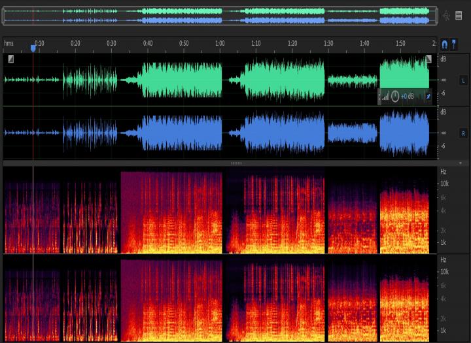Image resolution: width=471 pixels, height=343 pixels.
Task: Toggle the left channel L button
Action: point(464,80)
